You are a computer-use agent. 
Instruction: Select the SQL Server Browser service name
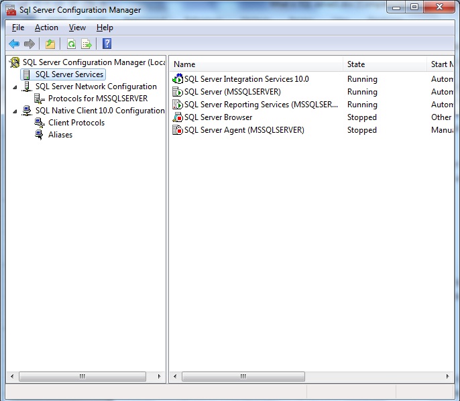point(218,117)
